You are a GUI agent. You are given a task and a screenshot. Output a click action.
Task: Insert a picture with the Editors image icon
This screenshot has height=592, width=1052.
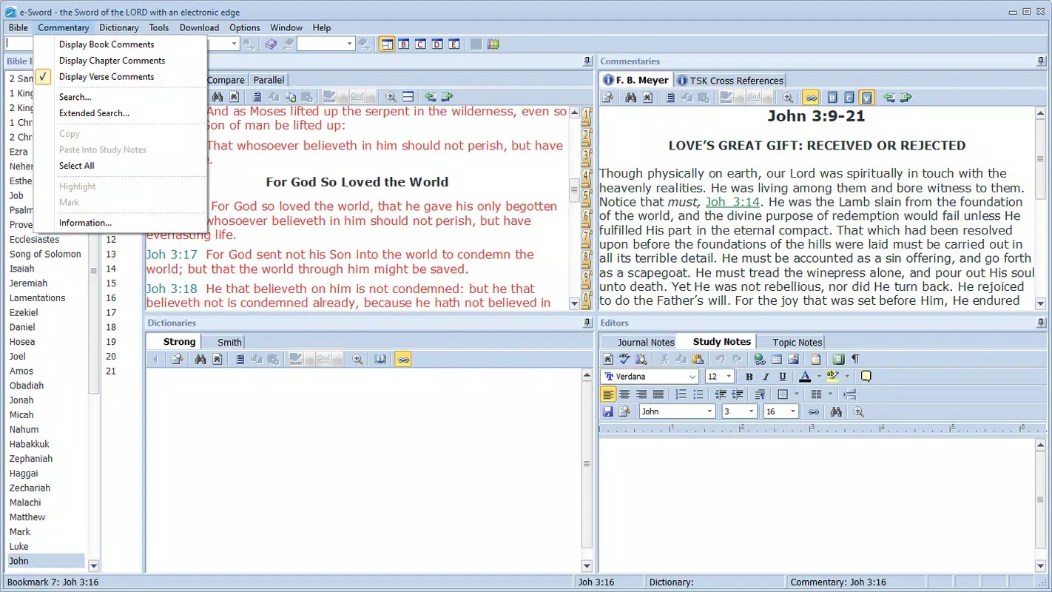coord(793,359)
